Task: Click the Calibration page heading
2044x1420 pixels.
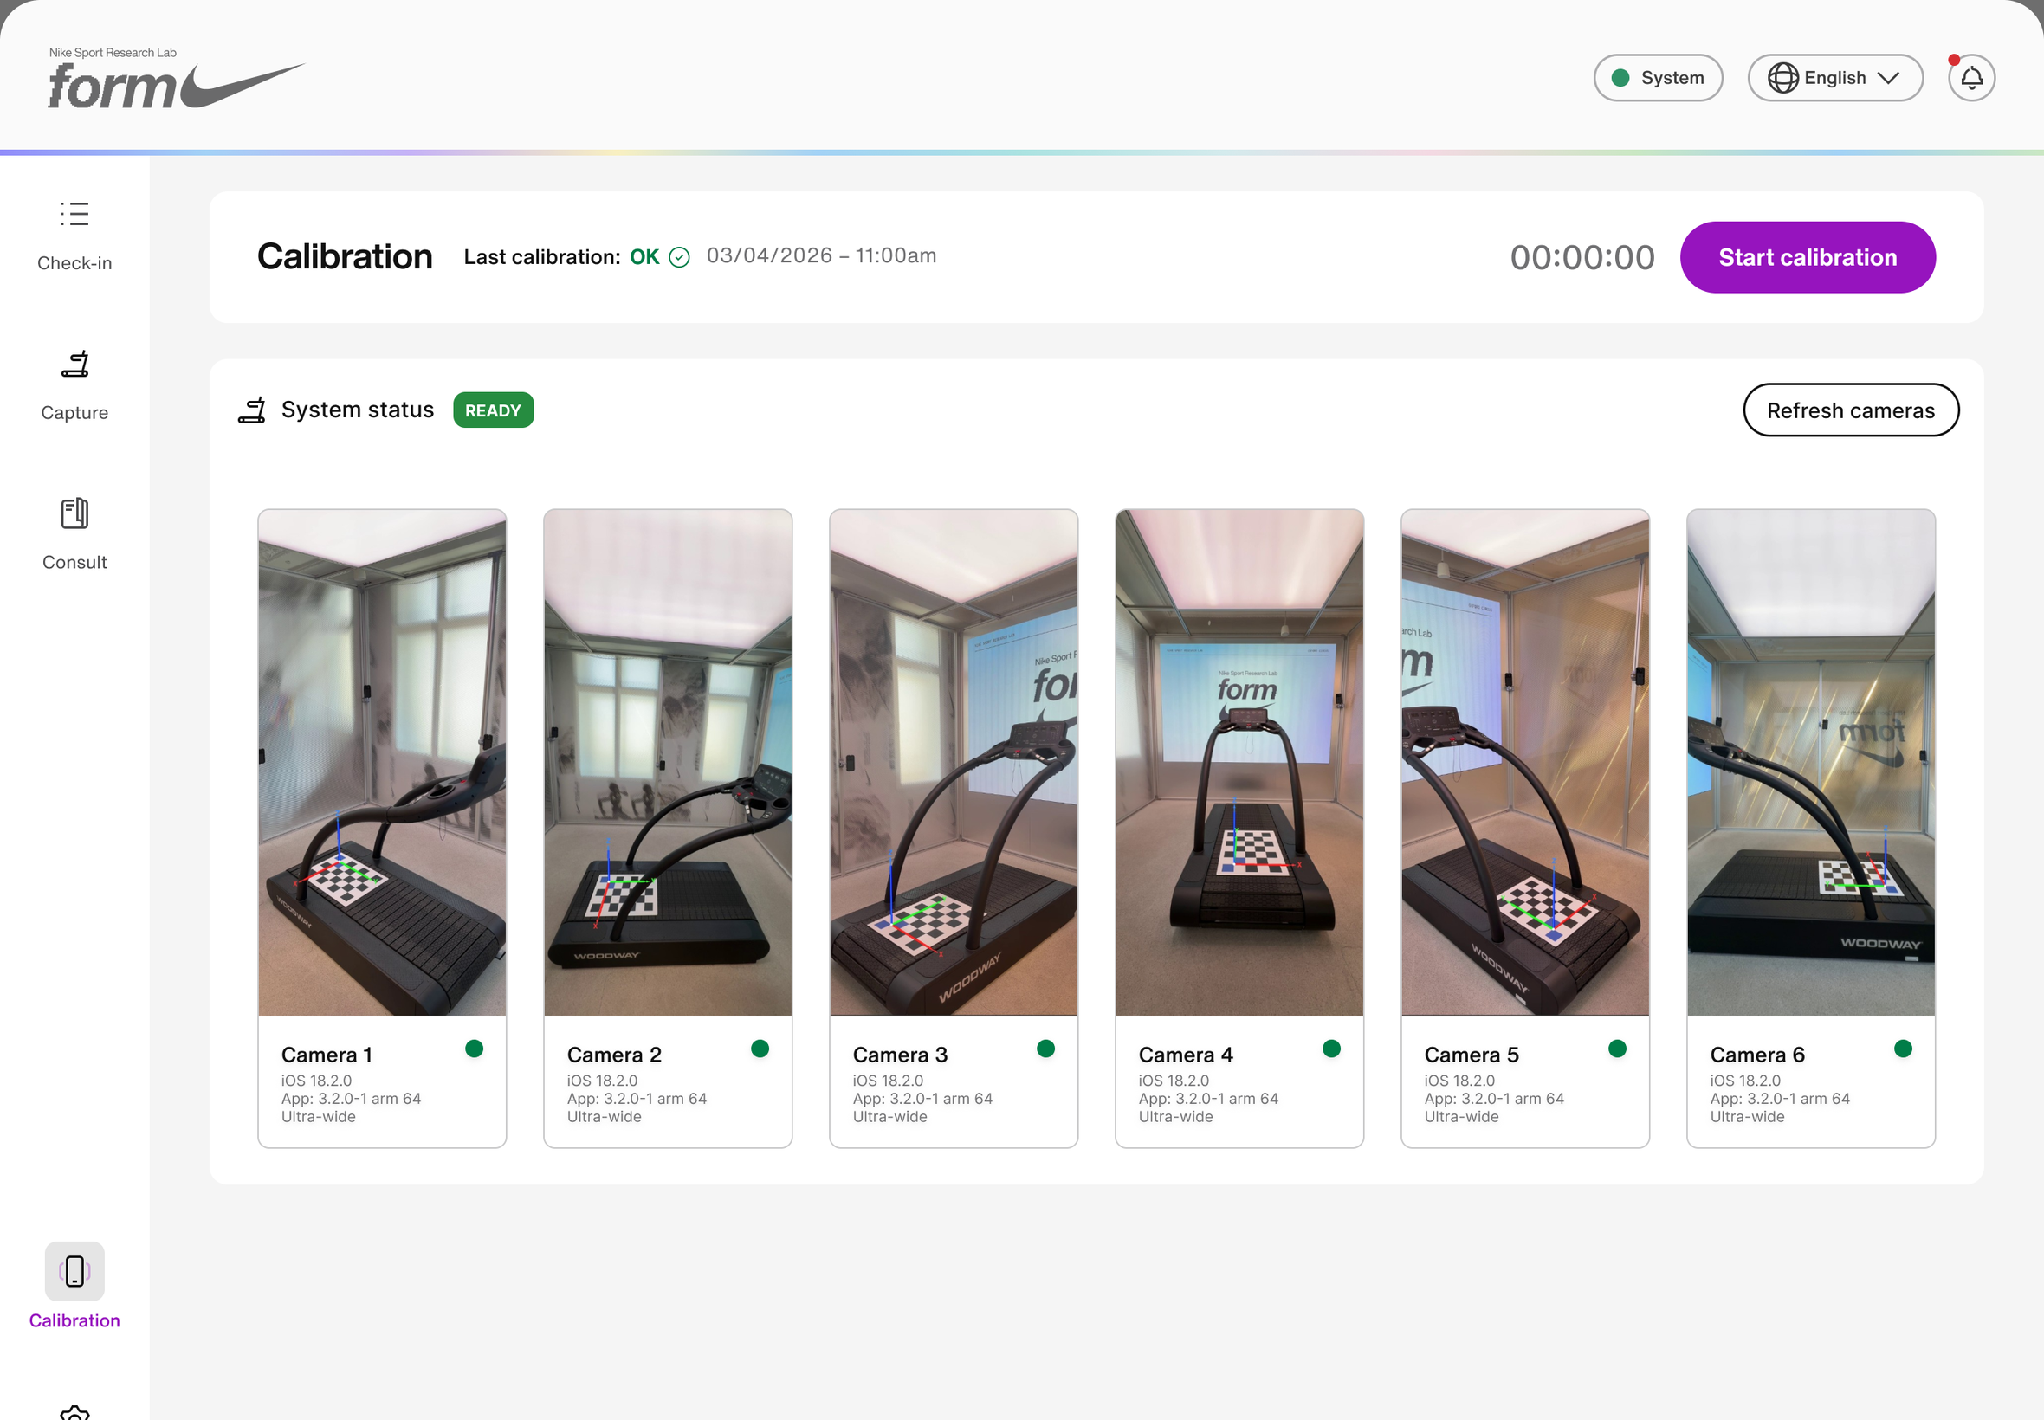Action: click(345, 256)
